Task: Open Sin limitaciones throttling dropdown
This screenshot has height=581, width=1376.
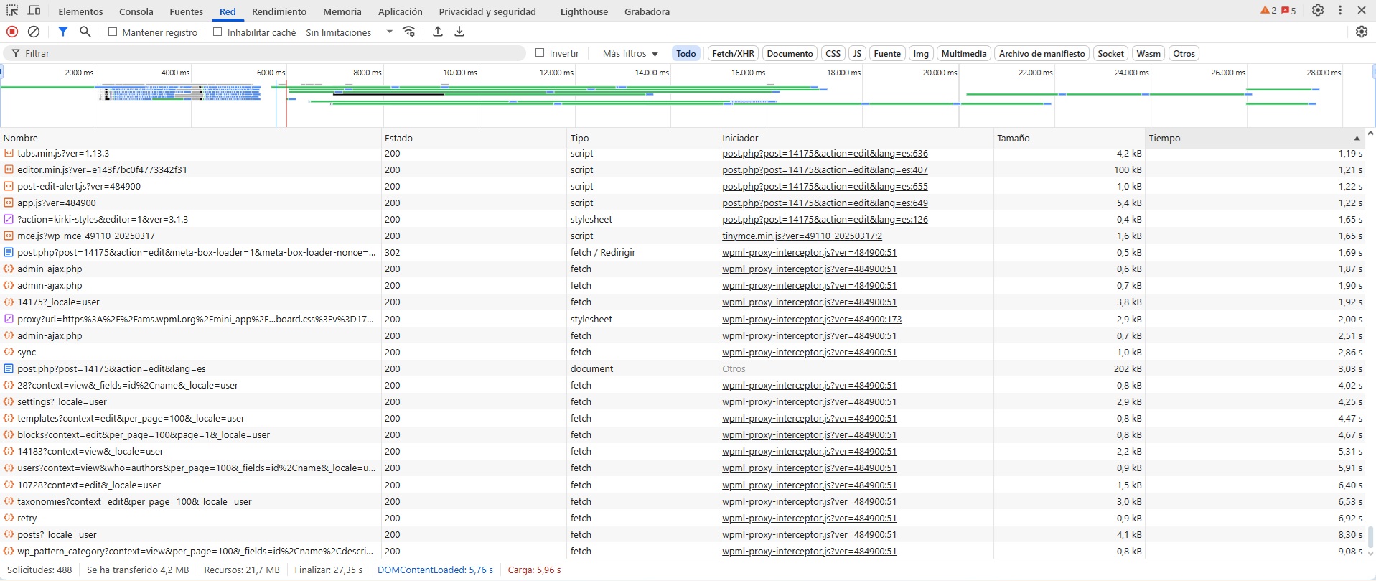Action: click(349, 32)
